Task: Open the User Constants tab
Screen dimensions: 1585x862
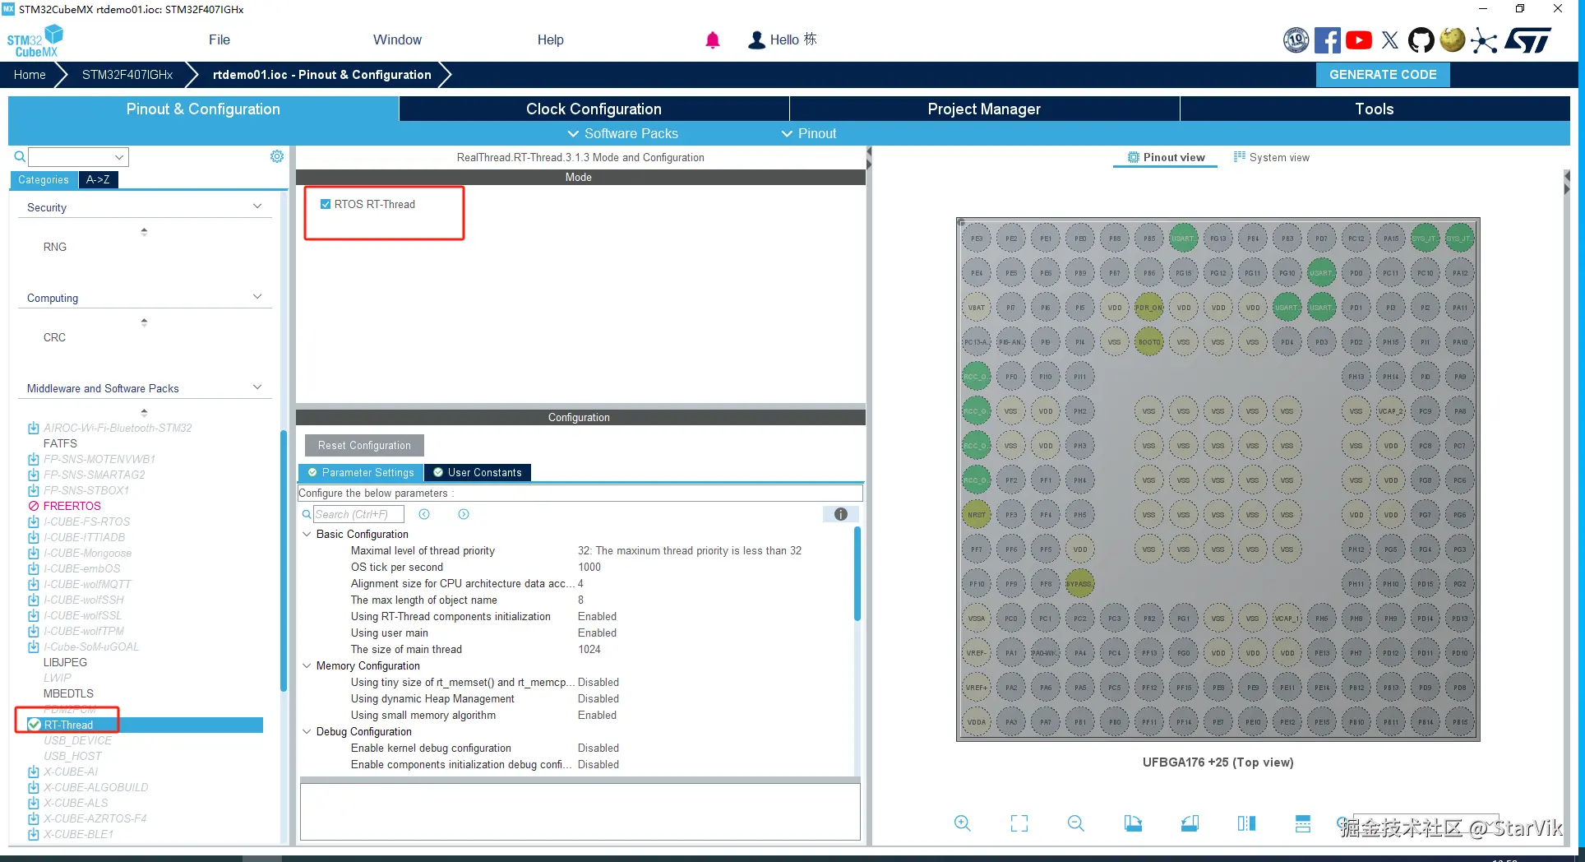Action: pyautogui.click(x=478, y=472)
